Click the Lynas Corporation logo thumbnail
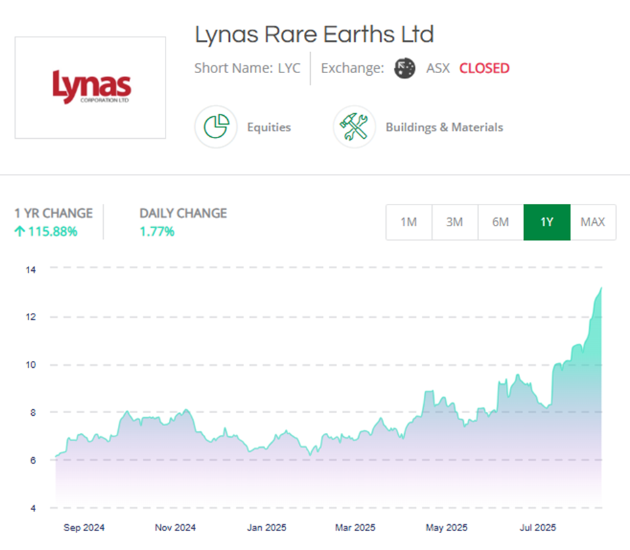 [90, 88]
